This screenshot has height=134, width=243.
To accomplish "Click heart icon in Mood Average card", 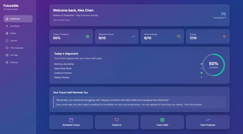I will 179,37.
